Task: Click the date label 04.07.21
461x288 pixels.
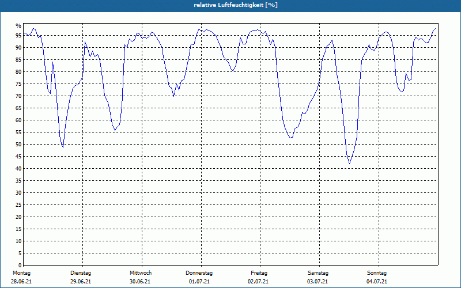Action: (377, 282)
